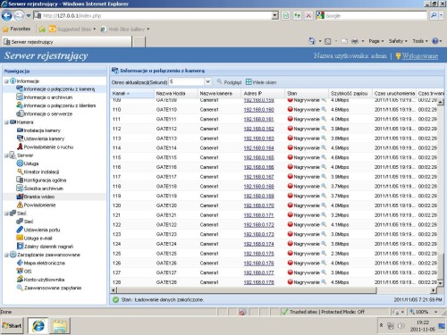Click the Windows Start button
This screenshot has width=447, height=335.
13,325
